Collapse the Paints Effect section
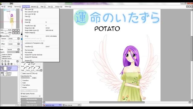The width and height of the screenshot is (193, 109). tap(1, 36)
